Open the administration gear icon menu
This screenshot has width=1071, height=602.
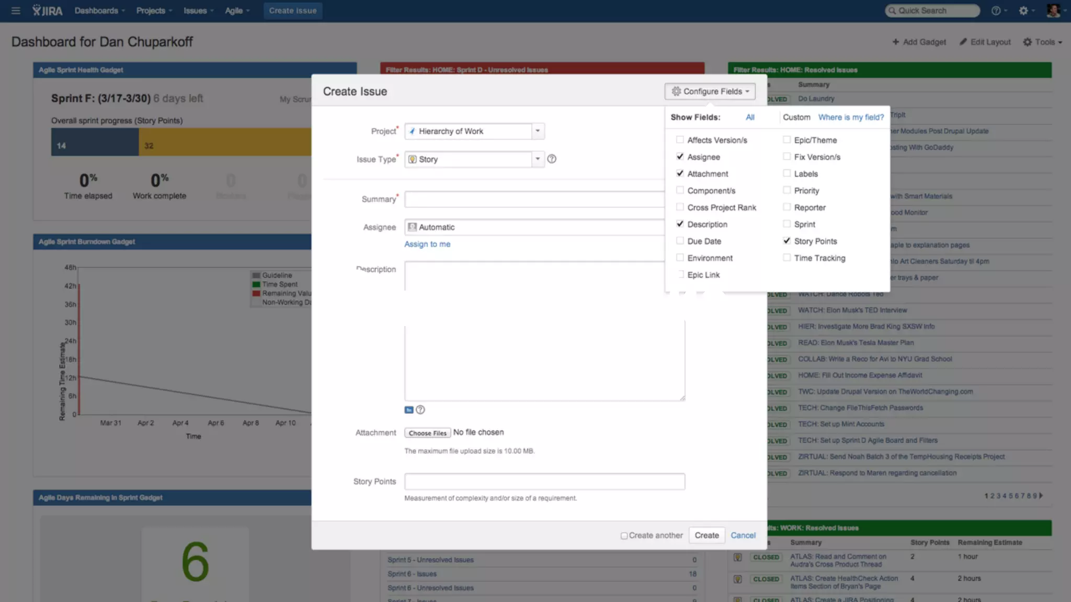click(x=1023, y=10)
